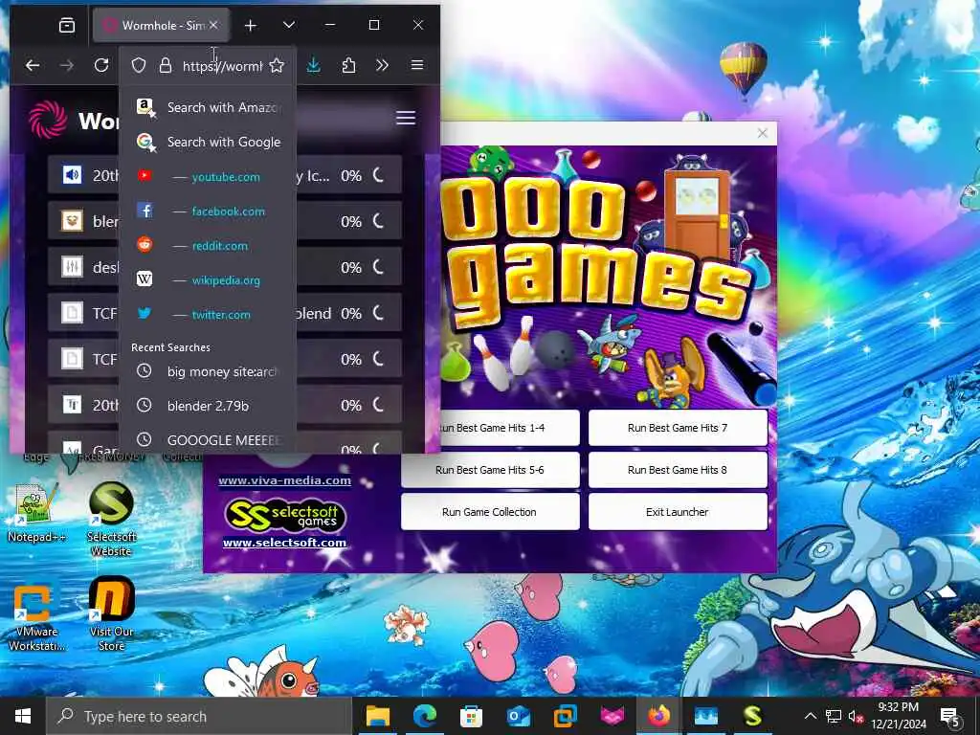Viewport: 980px width, 735px height.
Task: Close the Wormhole tab
Action: pyautogui.click(x=213, y=25)
